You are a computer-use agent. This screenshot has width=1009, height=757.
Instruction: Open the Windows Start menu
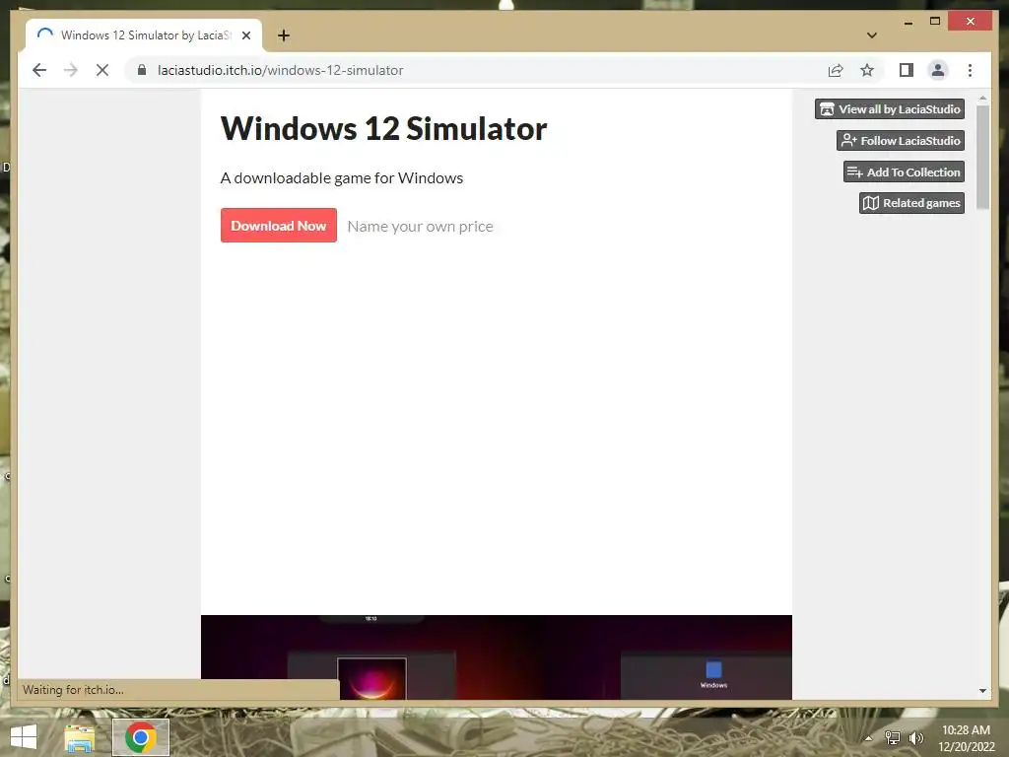pyautogui.click(x=24, y=737)
